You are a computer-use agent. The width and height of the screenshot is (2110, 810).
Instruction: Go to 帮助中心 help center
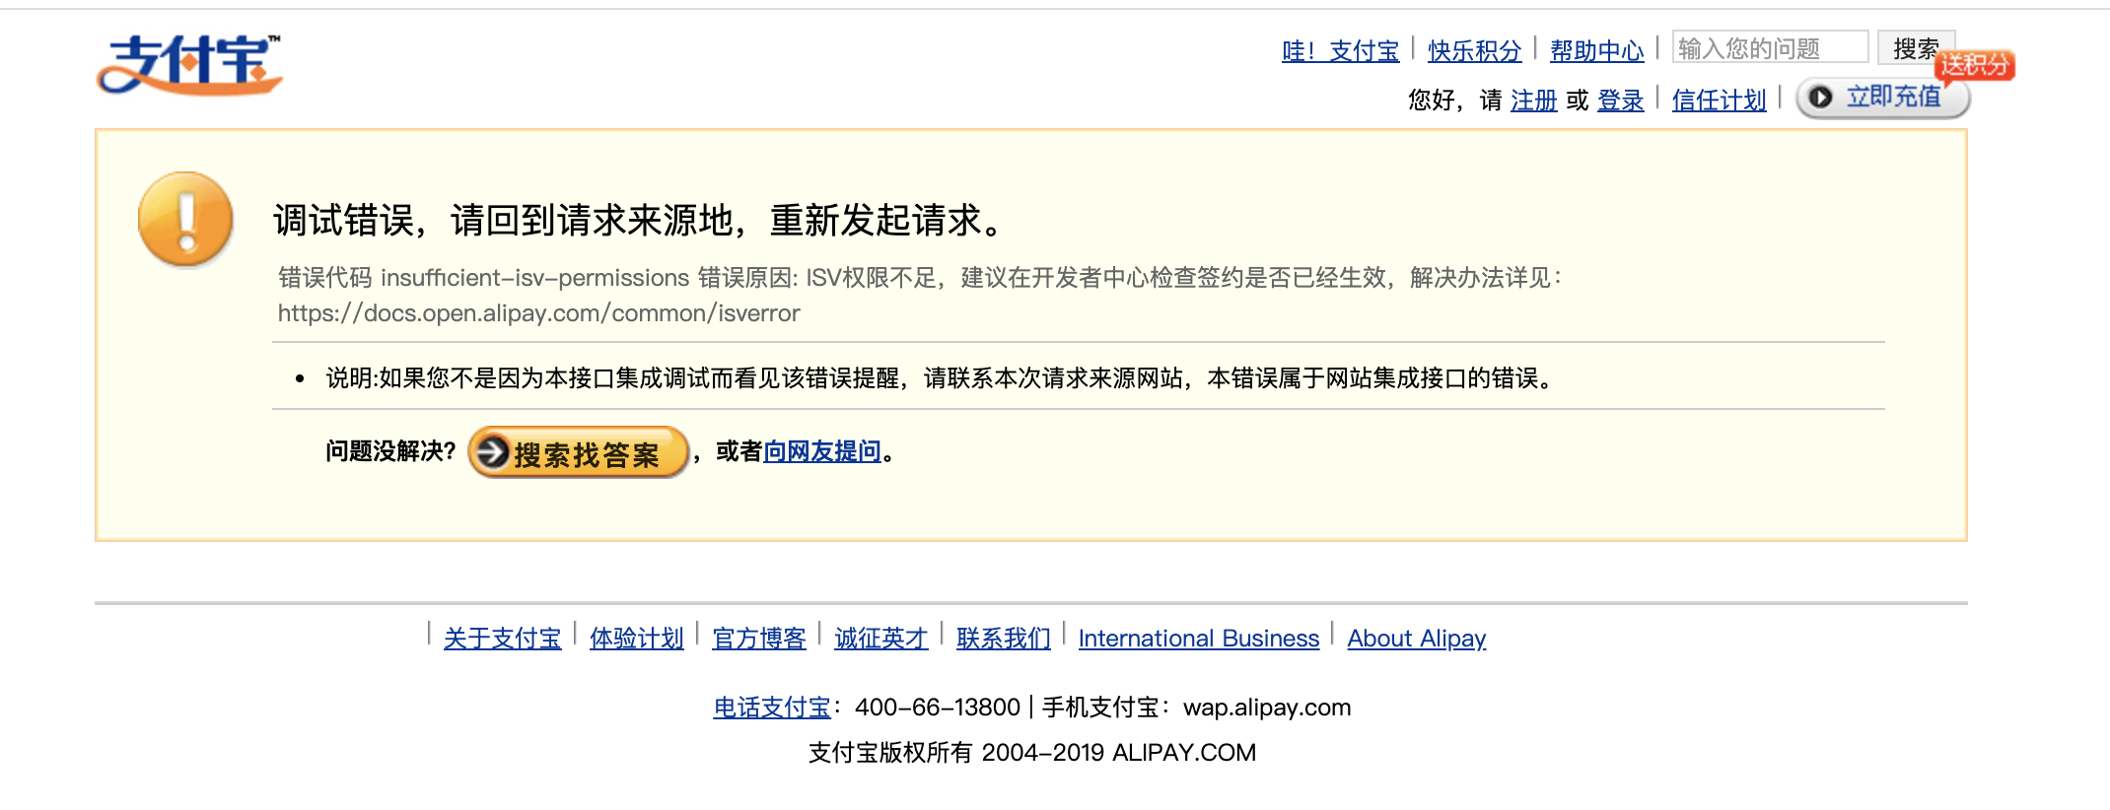[x=1596, y=50]
